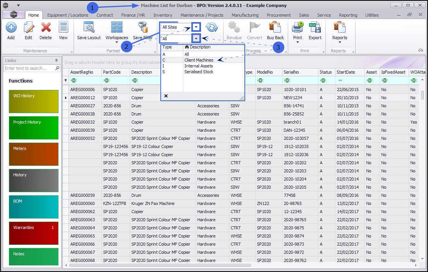Click the Edit record icon
Screen dimensions: 428x272
pyautogui.click(x=28, y=28)
